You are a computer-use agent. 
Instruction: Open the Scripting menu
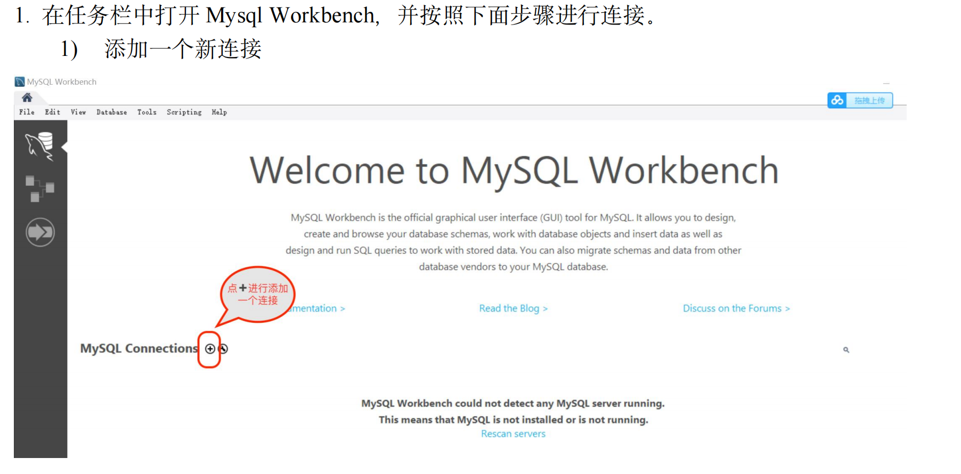tap(184, 112)
